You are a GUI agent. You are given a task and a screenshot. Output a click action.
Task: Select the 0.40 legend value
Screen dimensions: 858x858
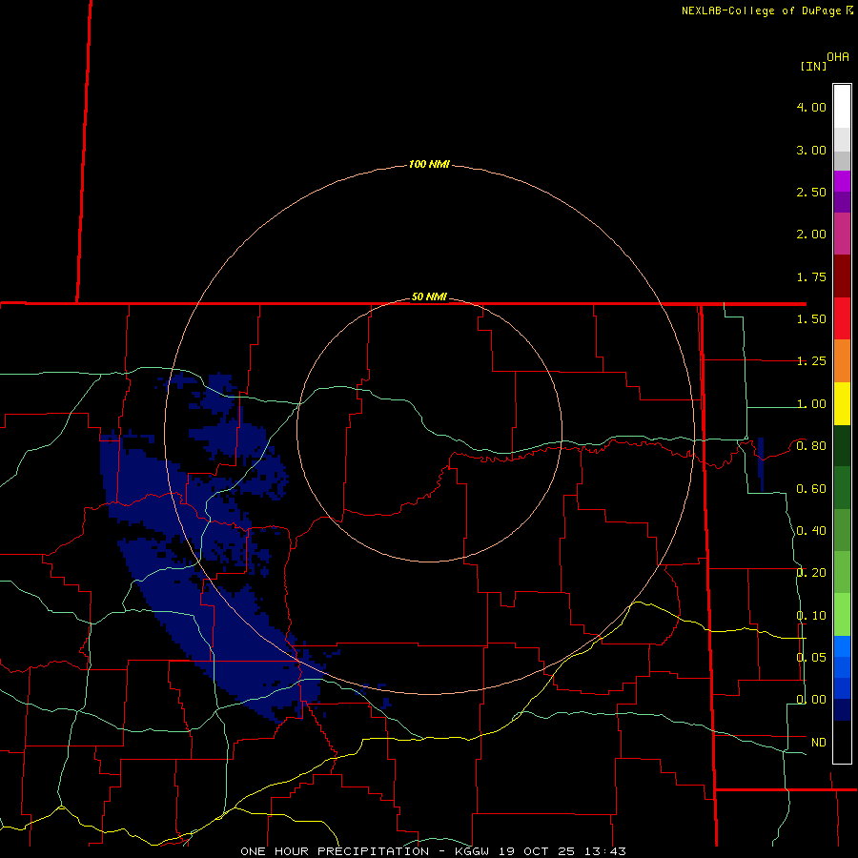point(811,531)
